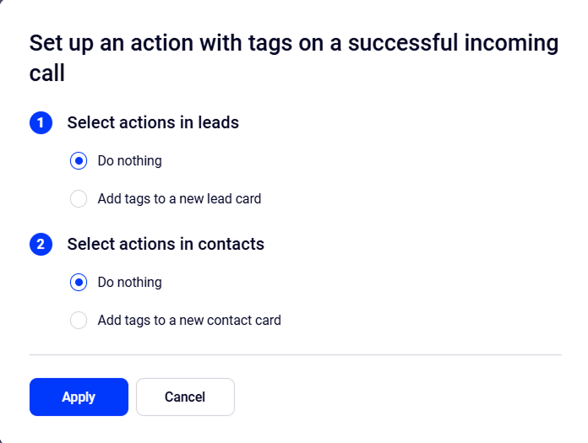Click the Add tags to a new lead card label

(x=179, y=199)
